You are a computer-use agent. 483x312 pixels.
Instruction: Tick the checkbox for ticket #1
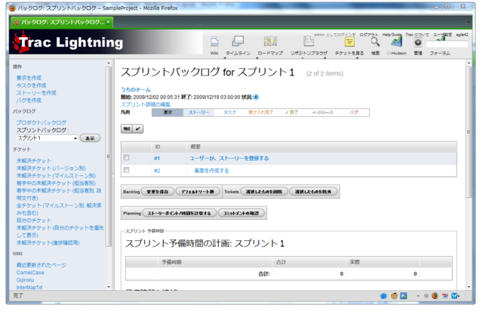pyautogui.click(x=126, y=158)
